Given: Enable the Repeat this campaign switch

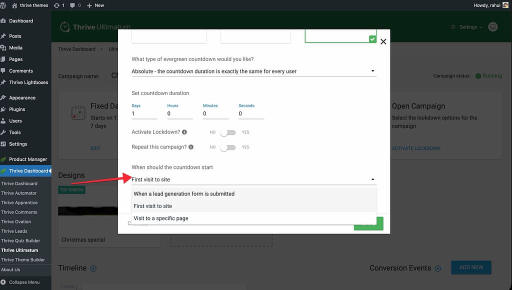Looking at the screenshot, I should coord(228,147).
